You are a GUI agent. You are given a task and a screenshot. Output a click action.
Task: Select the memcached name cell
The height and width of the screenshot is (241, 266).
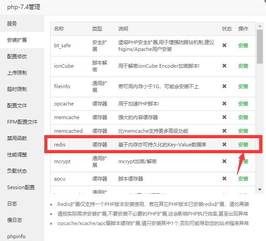tap(68, 131)
